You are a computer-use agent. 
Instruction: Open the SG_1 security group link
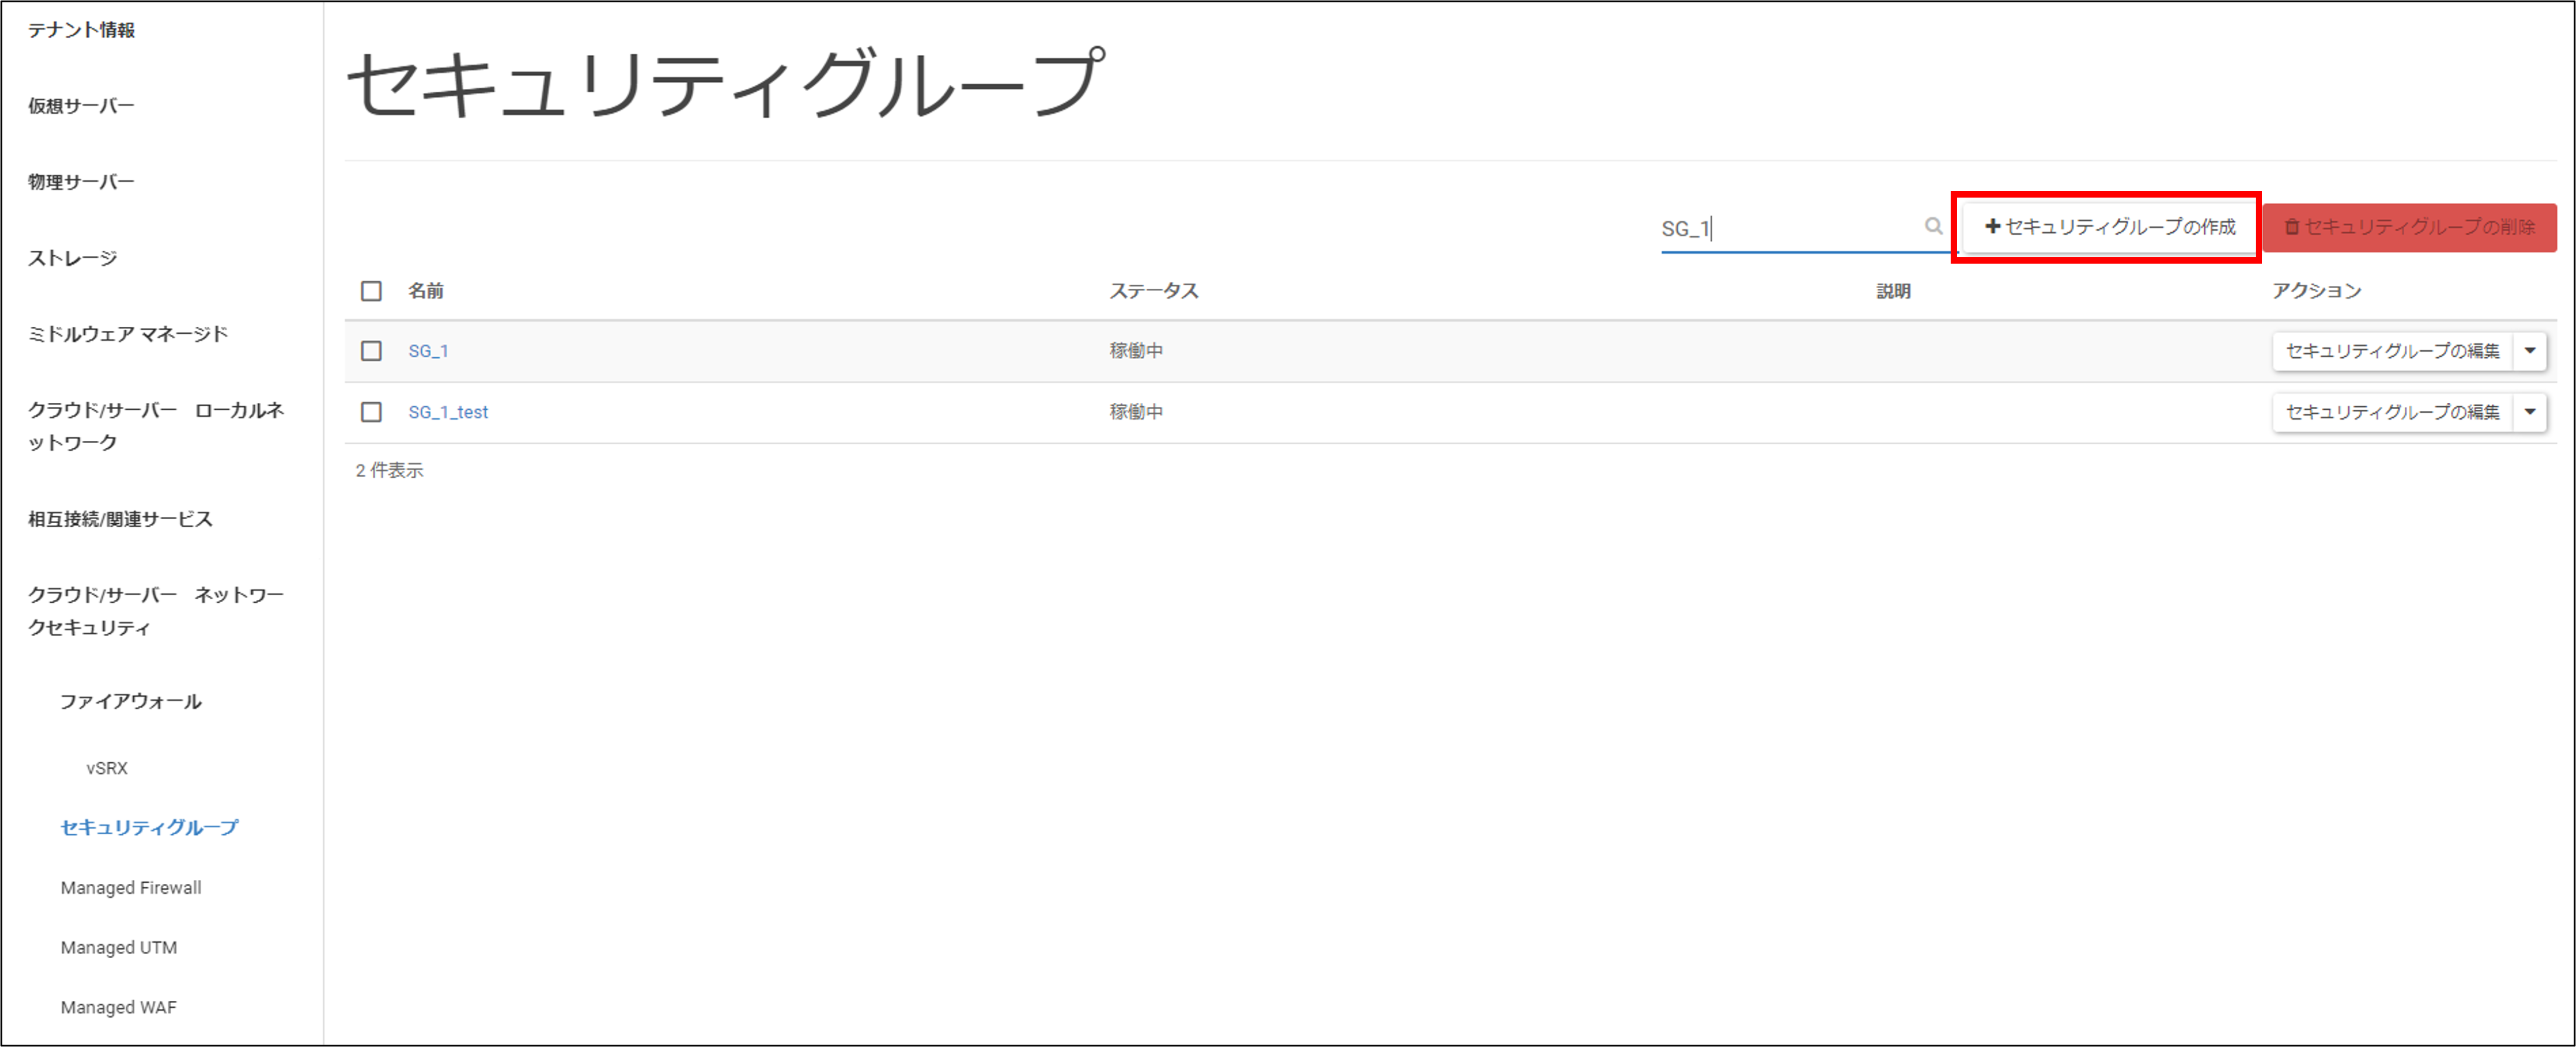coord(428,351)
